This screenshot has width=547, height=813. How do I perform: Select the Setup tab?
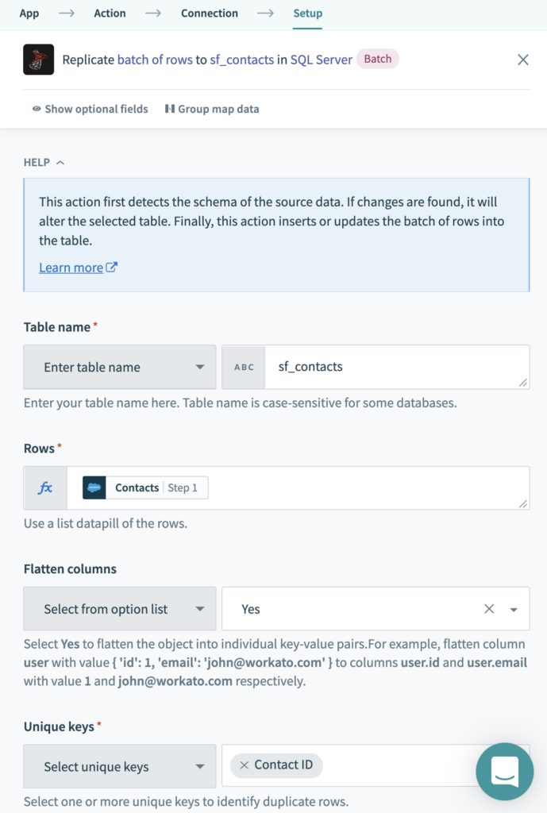306,13
